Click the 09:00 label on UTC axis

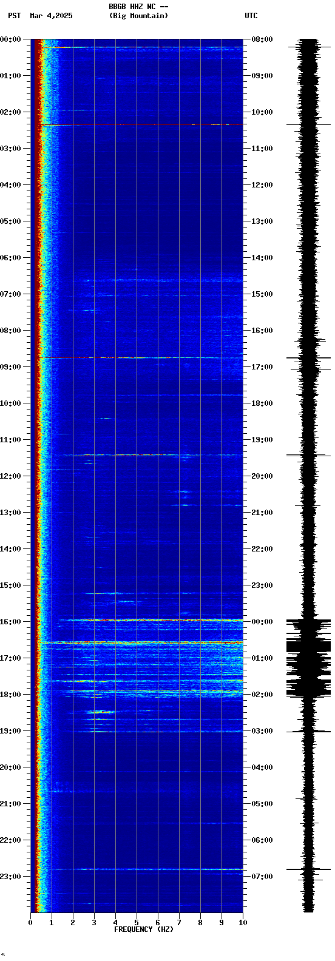pos(262,76)
